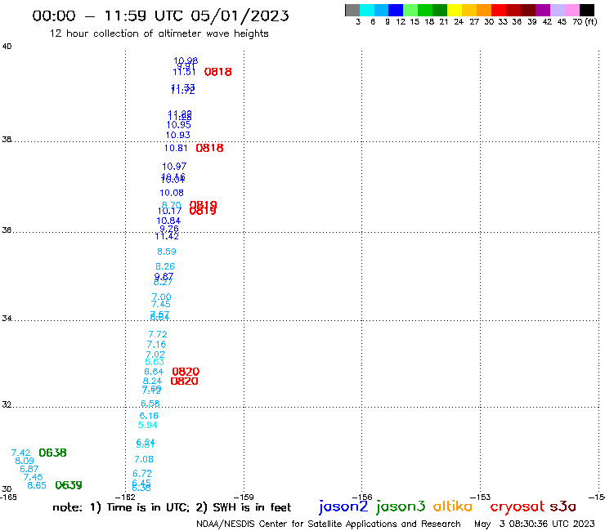The image size is (605, 531).
Task: Click the NOAA/NESDIS Center credit line
Action: [329, 524]
